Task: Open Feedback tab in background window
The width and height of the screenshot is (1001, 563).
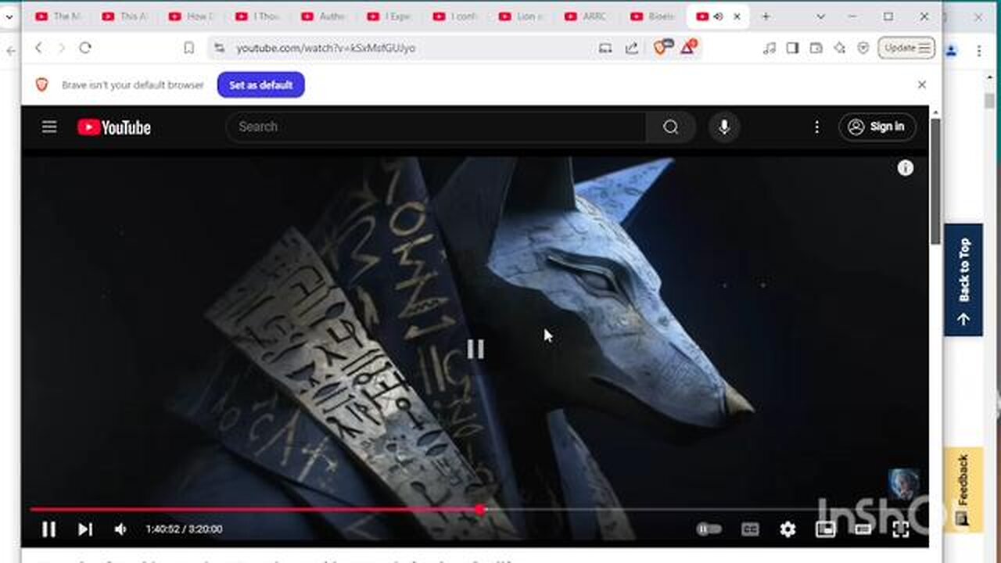Action: pos(963,490)
